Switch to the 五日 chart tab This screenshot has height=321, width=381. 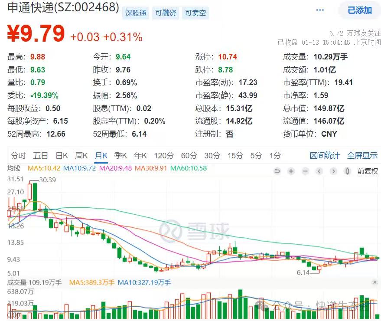(x=40, y=156)
